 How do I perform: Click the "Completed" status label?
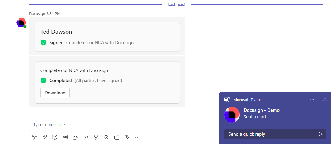pos(61,81)
